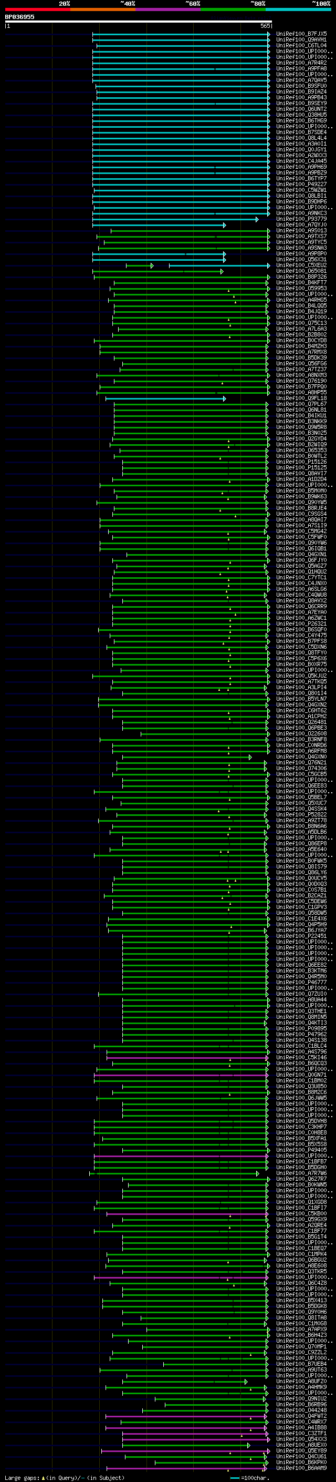Click the UniRef100_Q6FJY0 label

(x=301, y=560)
